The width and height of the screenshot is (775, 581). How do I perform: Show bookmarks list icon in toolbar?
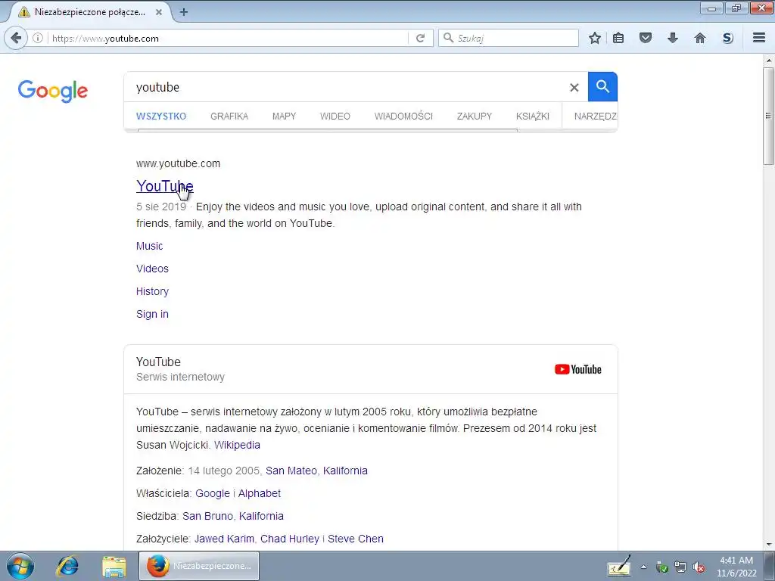pyautogui.click(x=618, y=38)
